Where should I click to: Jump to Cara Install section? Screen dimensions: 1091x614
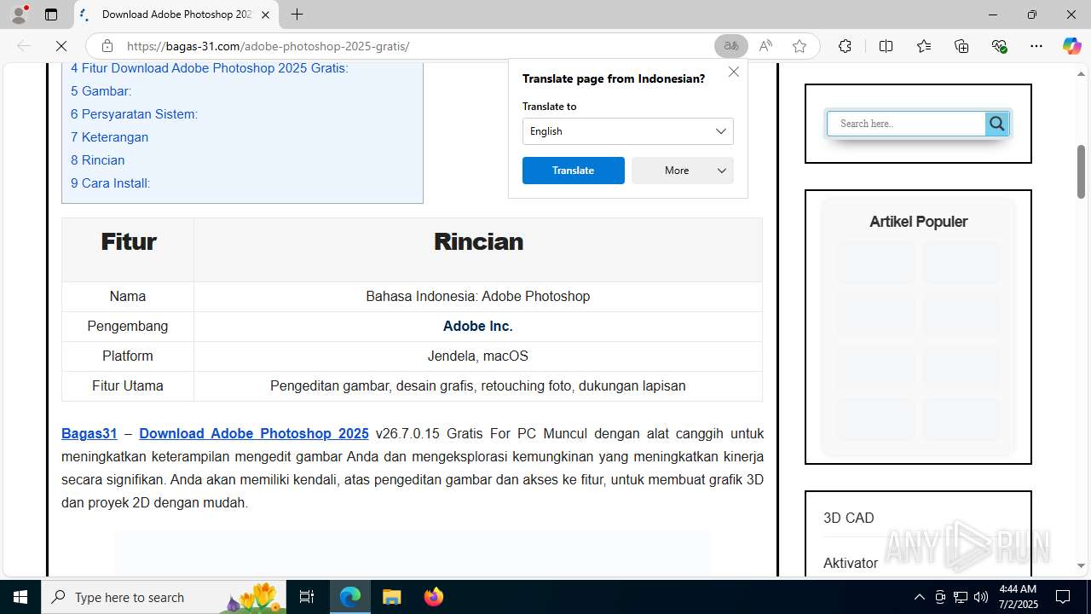(x=111, y=183)
